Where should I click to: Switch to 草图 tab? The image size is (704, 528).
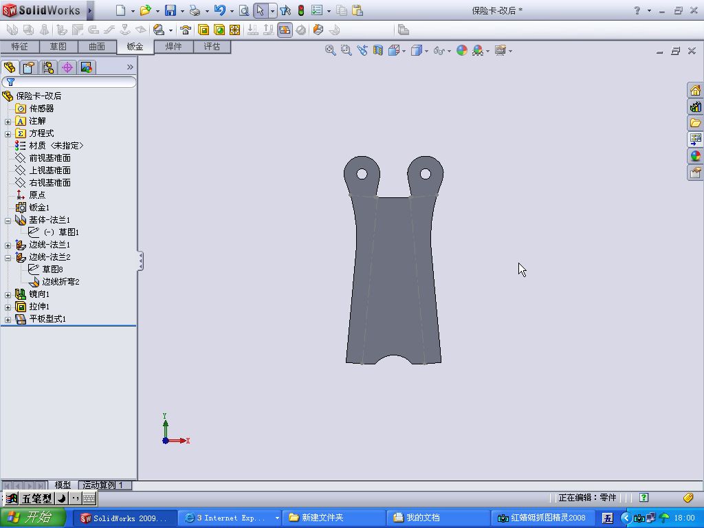[58, 47]
